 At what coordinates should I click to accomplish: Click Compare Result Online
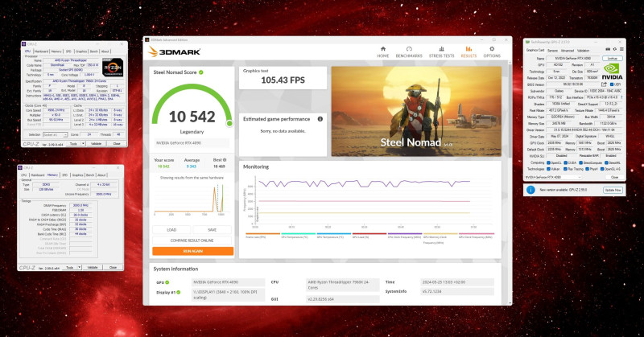[x=192, y=240]
